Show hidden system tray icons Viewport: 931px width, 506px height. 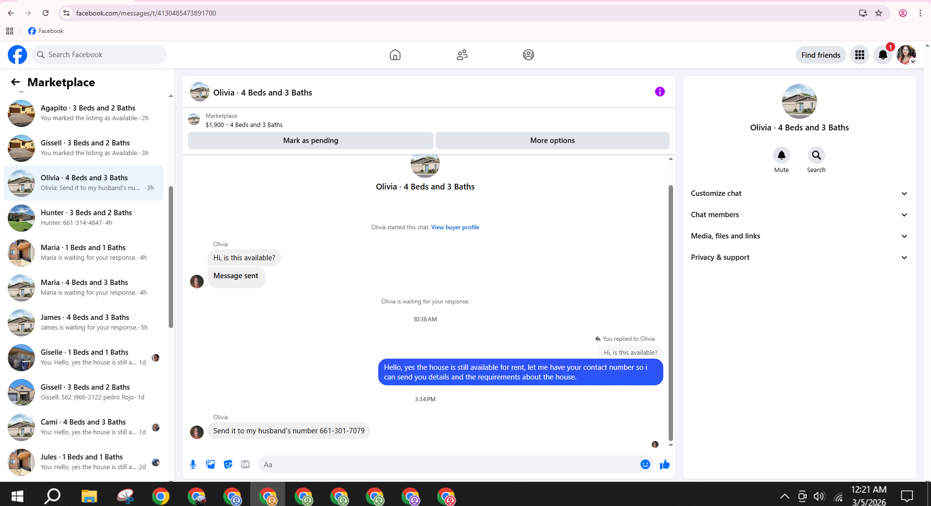coord(785,496)
